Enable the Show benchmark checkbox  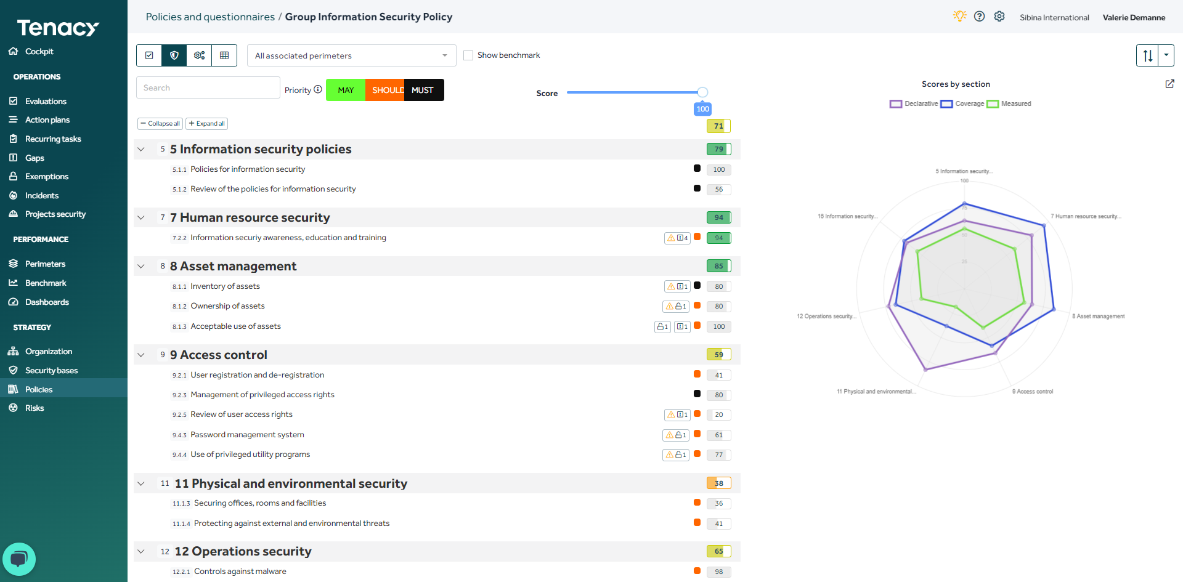468,55
